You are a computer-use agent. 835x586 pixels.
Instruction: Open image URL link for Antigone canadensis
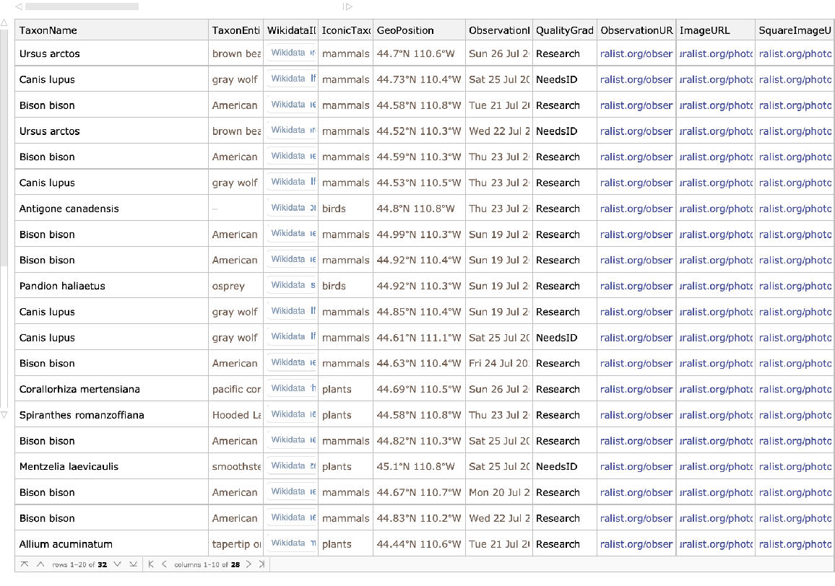tap(715, 209)
